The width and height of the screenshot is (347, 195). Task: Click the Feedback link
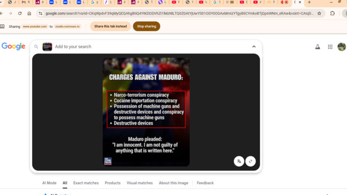point(205,183)
